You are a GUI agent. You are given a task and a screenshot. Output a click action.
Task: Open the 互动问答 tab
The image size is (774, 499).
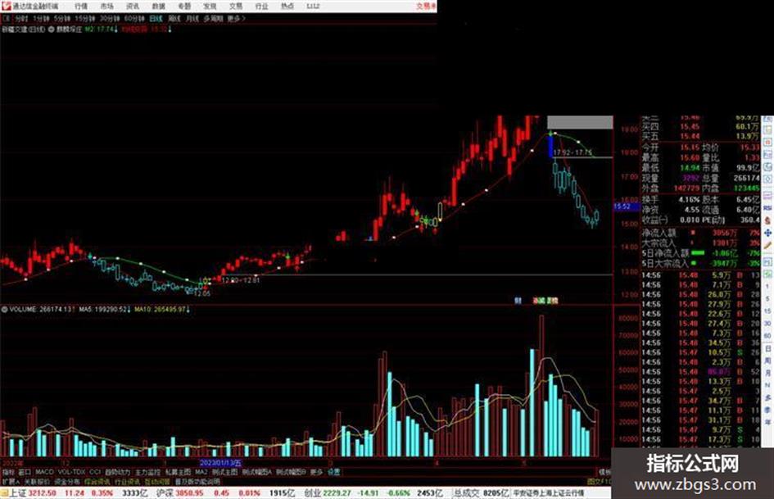157,481
